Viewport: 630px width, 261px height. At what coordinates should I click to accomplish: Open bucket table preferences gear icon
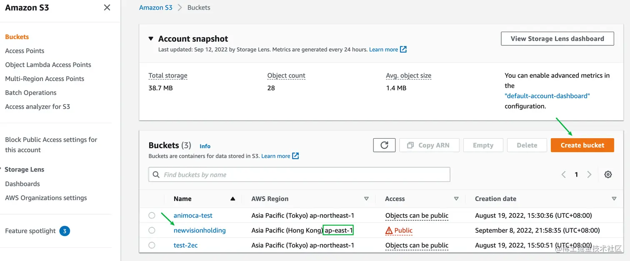[x=608, y=174]
